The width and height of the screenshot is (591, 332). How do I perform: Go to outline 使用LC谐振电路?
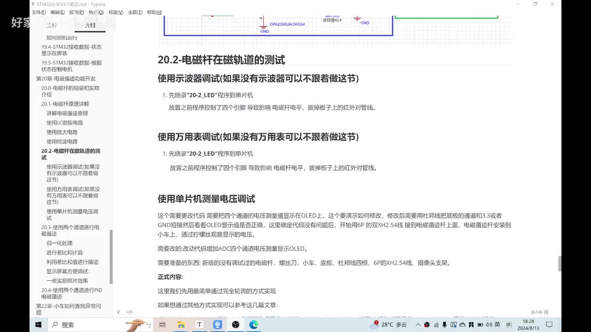point(65,123)
